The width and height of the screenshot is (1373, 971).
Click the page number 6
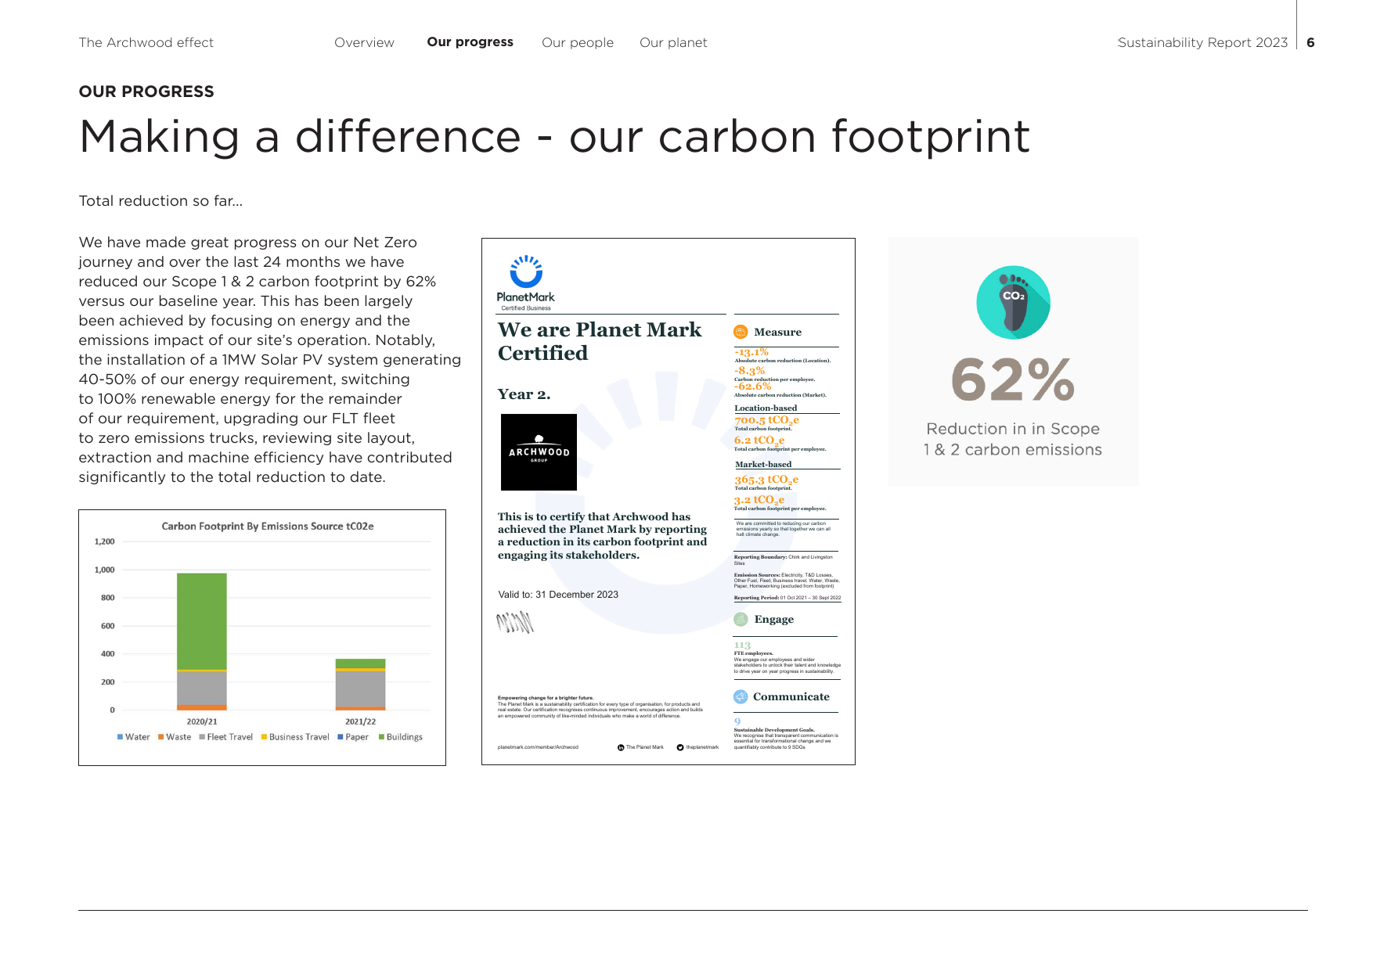point(1310,42)
